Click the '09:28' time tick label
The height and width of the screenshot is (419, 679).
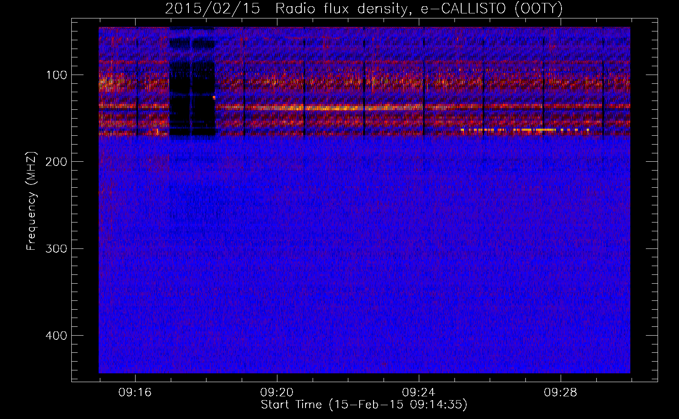[561, 393]
